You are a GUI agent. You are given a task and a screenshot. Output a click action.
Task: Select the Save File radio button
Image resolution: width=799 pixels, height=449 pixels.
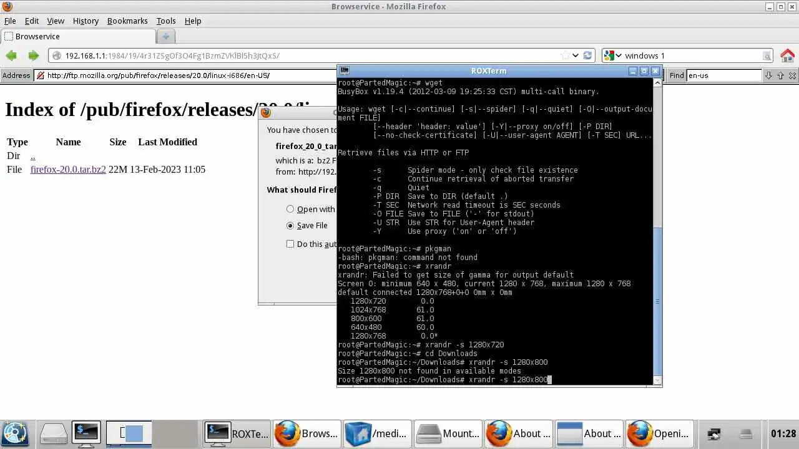[290, 226]
